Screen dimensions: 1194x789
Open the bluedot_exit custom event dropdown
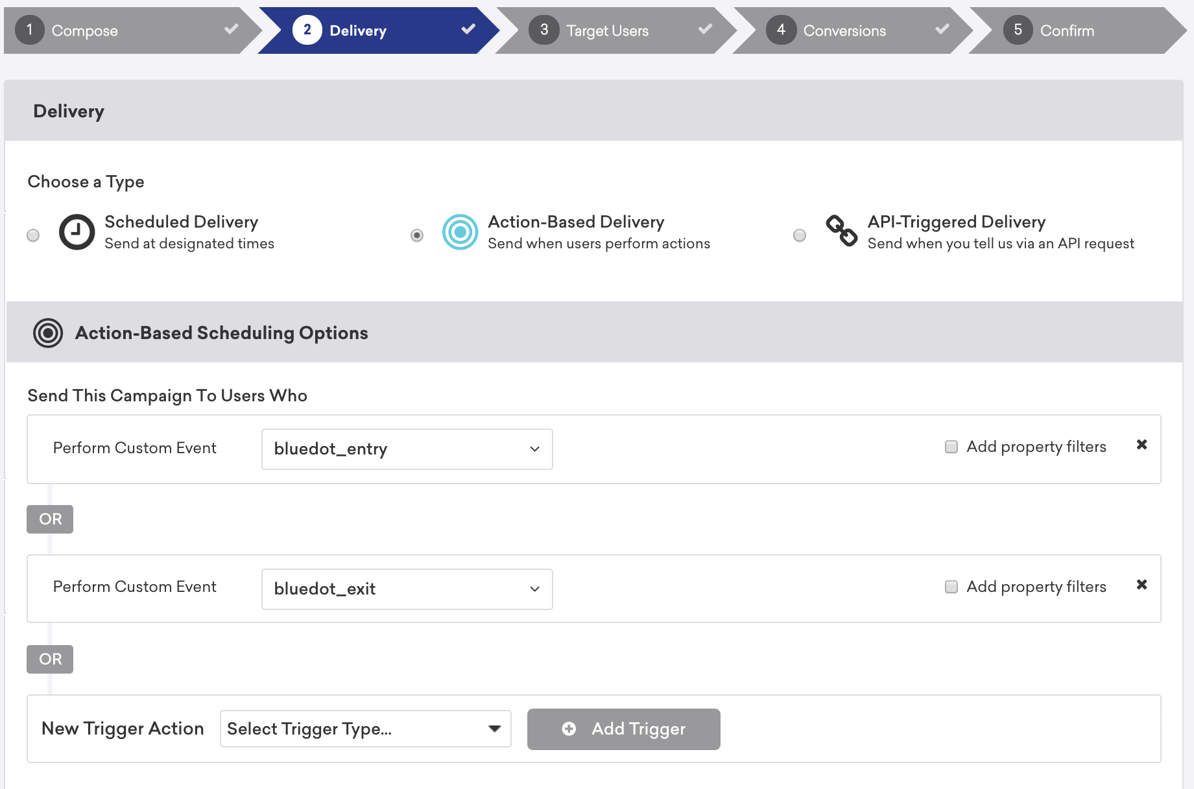point(407,589)
